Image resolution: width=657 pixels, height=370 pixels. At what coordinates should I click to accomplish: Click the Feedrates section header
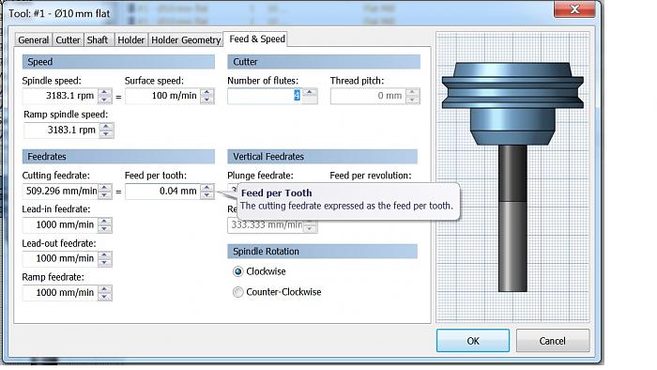pyautogui.click(x=118, y=157)
